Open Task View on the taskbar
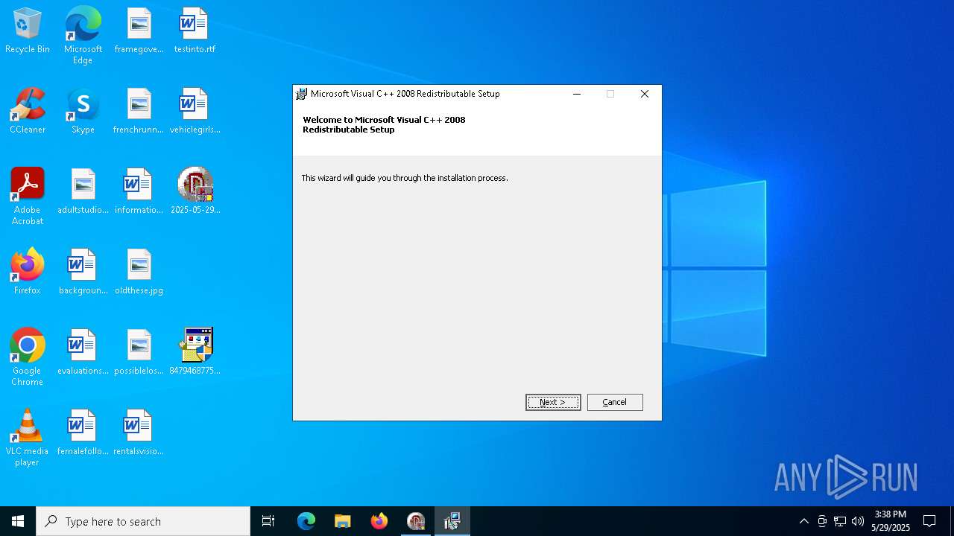The image size is (954, 536). [268, 521]
